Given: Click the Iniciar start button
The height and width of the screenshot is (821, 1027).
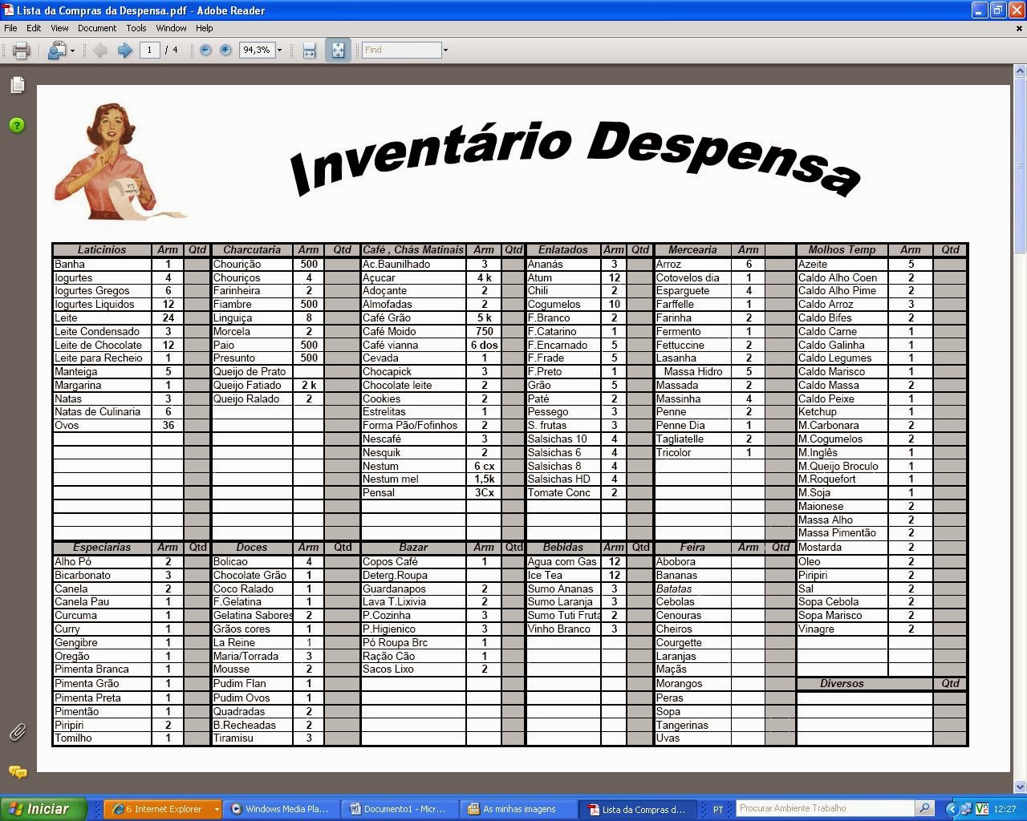Looking at the screenshot, I should [43, 809].
